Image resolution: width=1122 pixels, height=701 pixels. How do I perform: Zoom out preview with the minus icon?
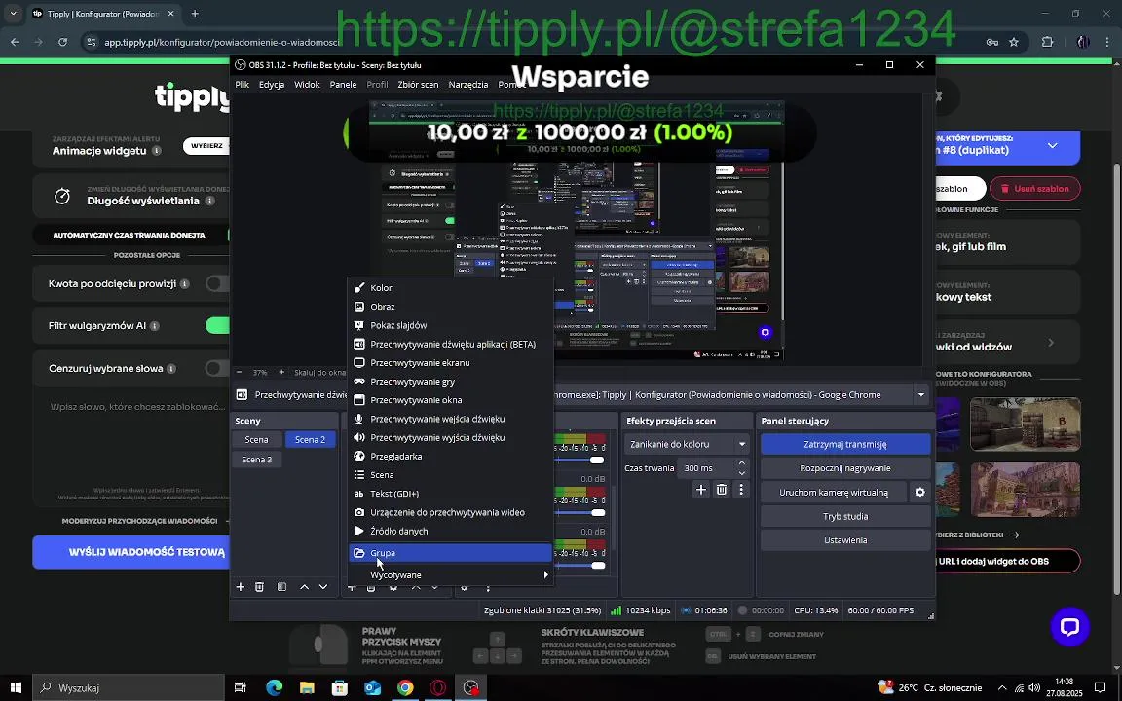coord(239,372)
